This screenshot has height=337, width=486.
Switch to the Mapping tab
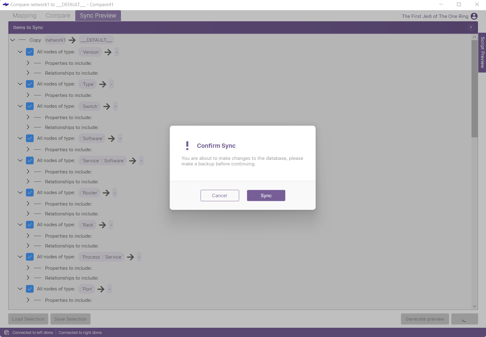(24, 15)
